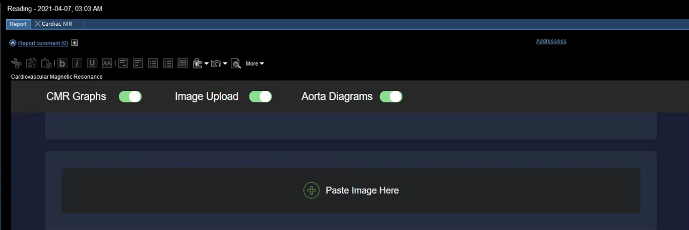This screenshot has width=689, height=230.
Task: Toggle underline formatting
Action: 92,64
